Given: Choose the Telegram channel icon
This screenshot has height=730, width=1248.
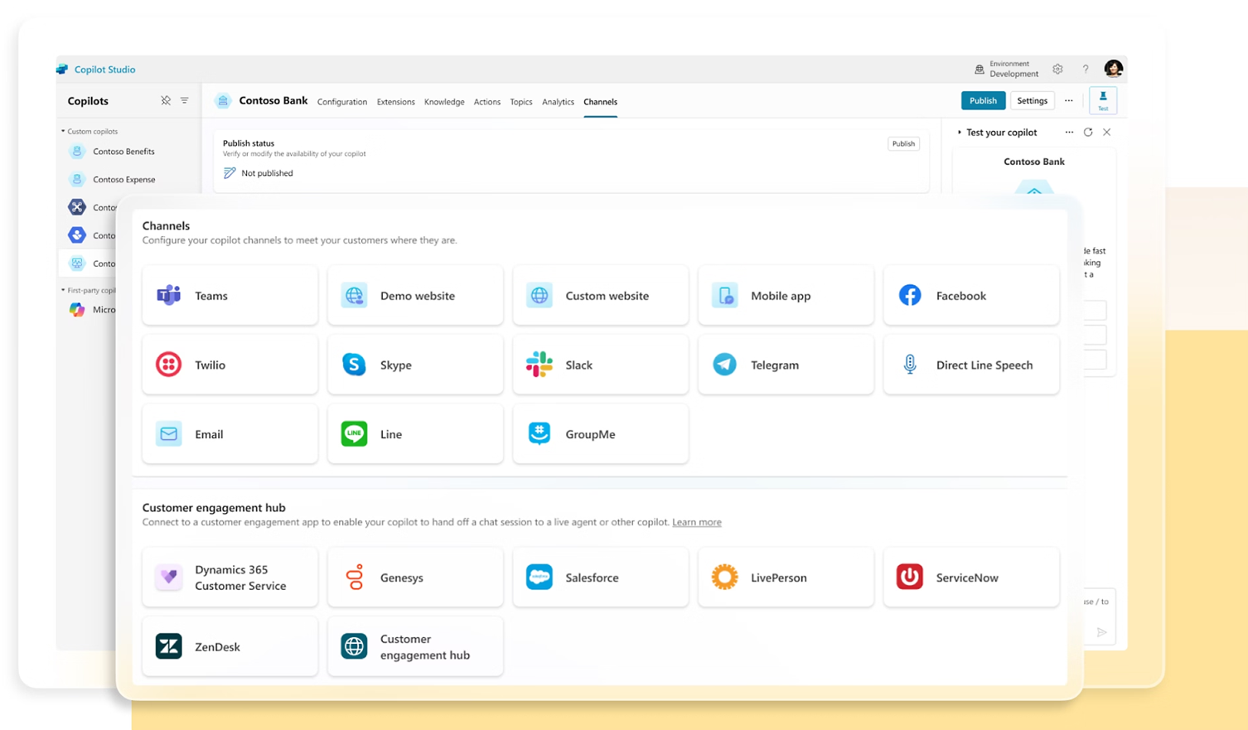Looking at the screenshot, I should pyautogui.click(x=724, y=365).
